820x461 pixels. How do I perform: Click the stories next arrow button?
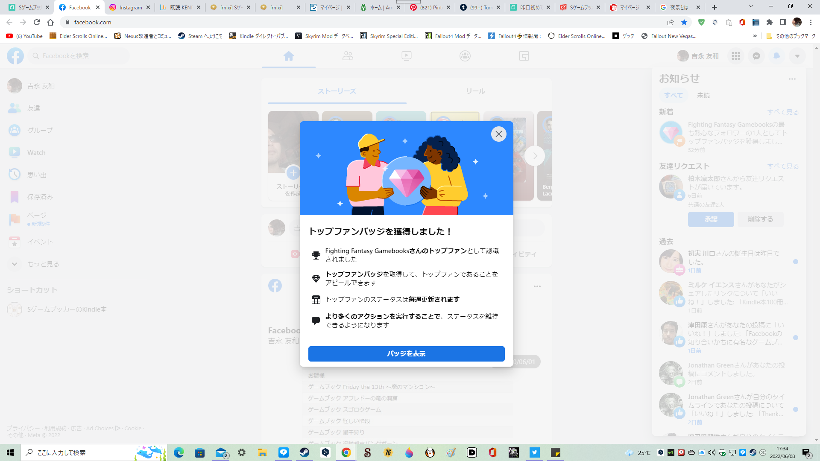point(535,156)
